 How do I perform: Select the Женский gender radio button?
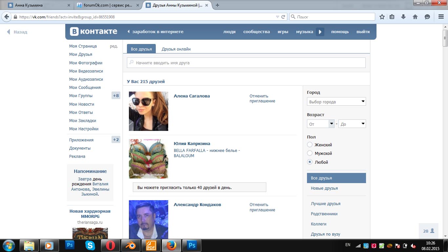310,145
